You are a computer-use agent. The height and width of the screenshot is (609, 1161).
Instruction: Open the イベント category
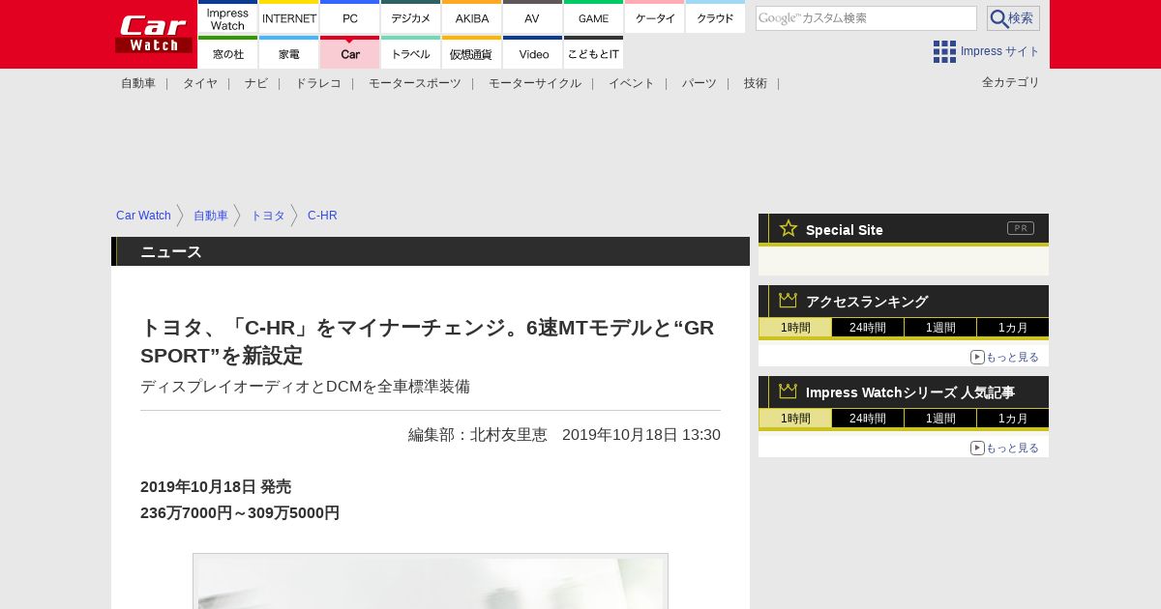tap(632, 83)
